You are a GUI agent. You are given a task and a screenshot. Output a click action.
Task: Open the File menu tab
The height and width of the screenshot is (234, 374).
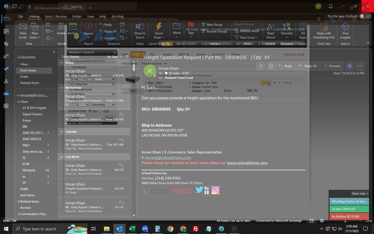click(x=21, y=16)
